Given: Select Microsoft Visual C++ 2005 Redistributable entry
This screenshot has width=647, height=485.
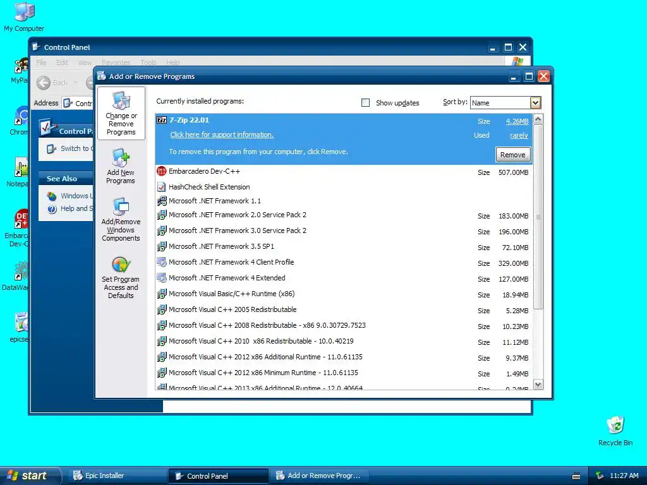Looking at the screenshot, I should point(344,309).
